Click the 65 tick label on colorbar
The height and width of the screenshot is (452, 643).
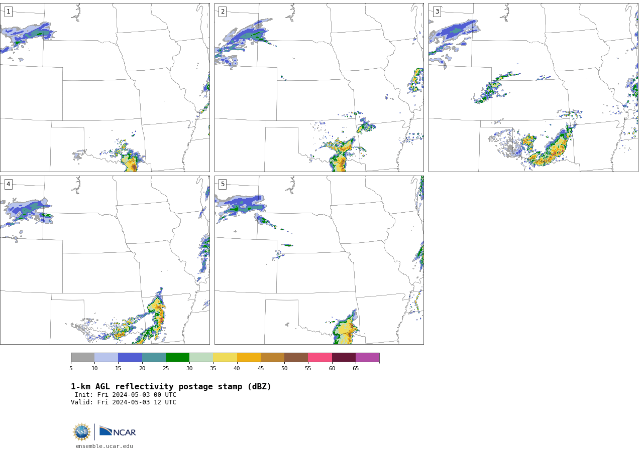[356, 369]
